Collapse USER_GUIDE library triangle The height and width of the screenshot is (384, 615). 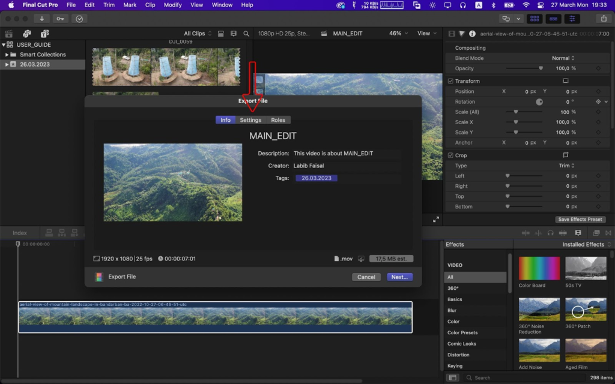tap(4, 44)
